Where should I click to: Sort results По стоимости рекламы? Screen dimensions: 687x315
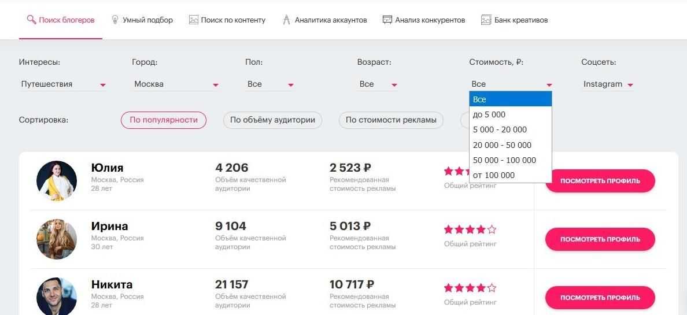[391, 120]
